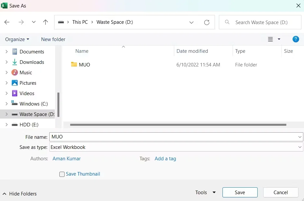Click the refresh icon in address bar

pos(207,22)
